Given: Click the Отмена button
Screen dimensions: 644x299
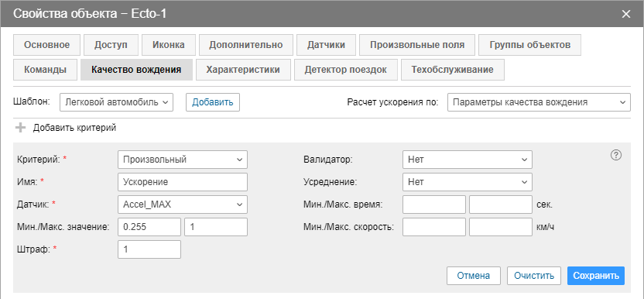Looking at the screenshot, I should point(474,276).
